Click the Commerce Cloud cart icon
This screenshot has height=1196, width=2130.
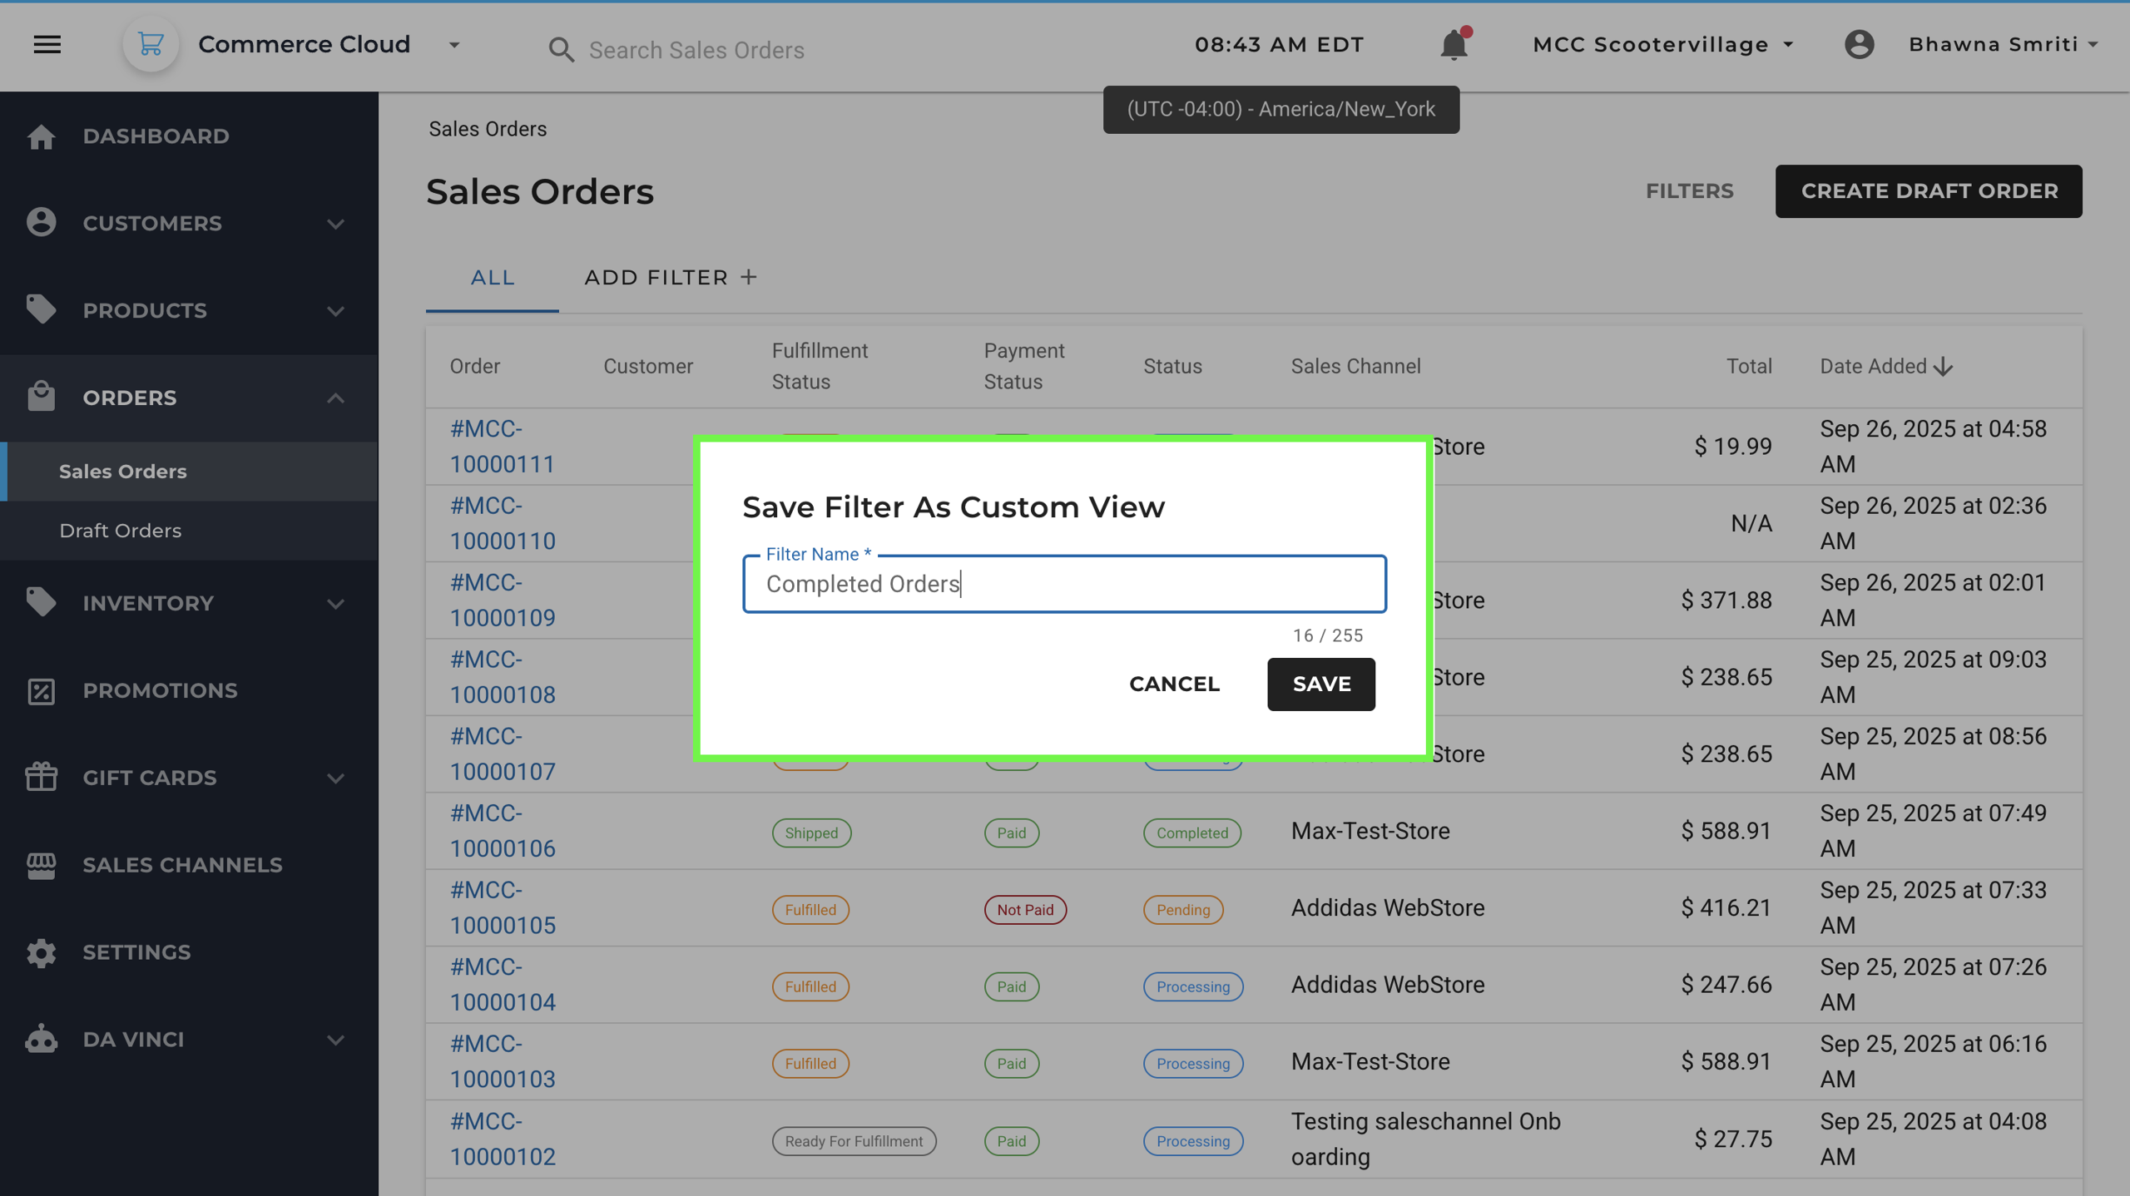[151, 45]
